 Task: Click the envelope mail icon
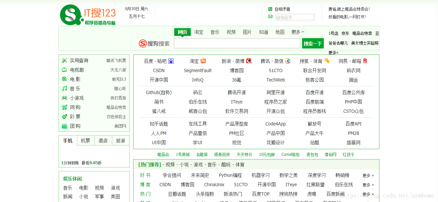click(270, 16)
